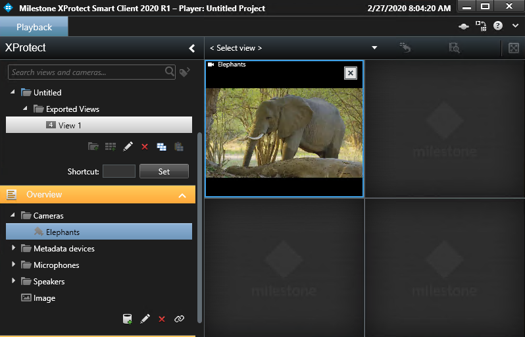Click the create new group folder icon

[93, 146]
